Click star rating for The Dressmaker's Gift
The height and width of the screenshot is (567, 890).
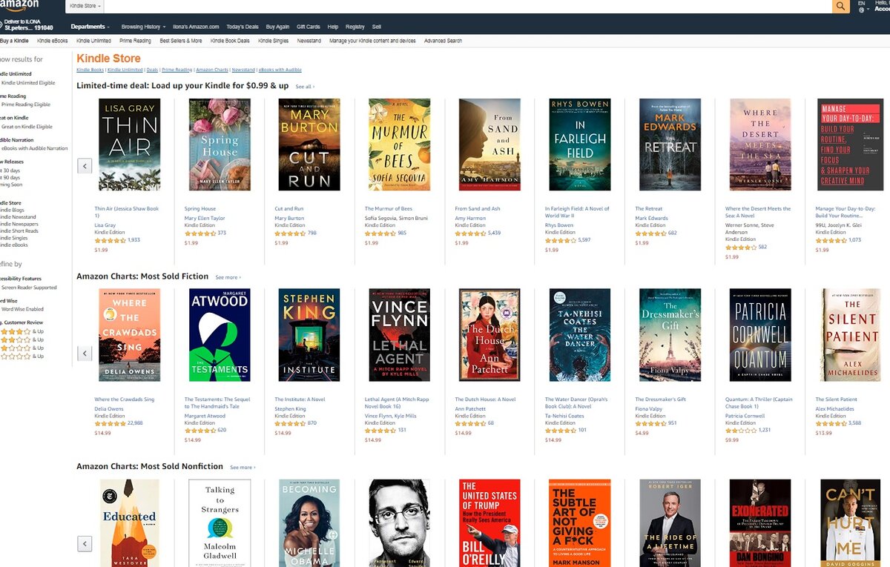coord(650,423)
